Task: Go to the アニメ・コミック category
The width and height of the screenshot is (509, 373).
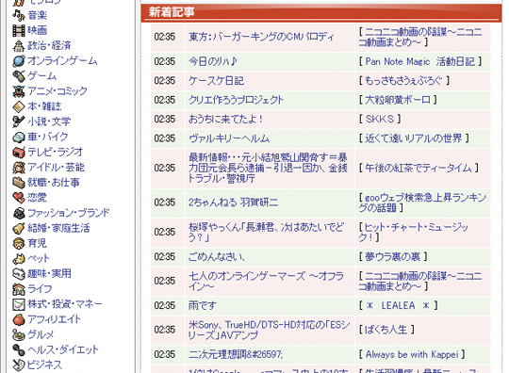Action: pos(57,91)
